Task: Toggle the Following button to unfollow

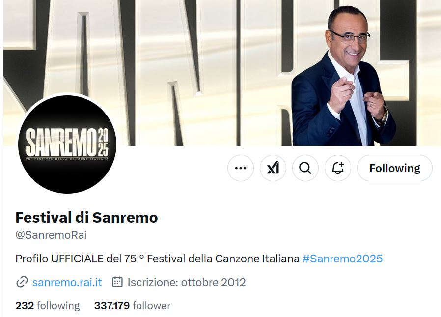Action: coord(395,168)
